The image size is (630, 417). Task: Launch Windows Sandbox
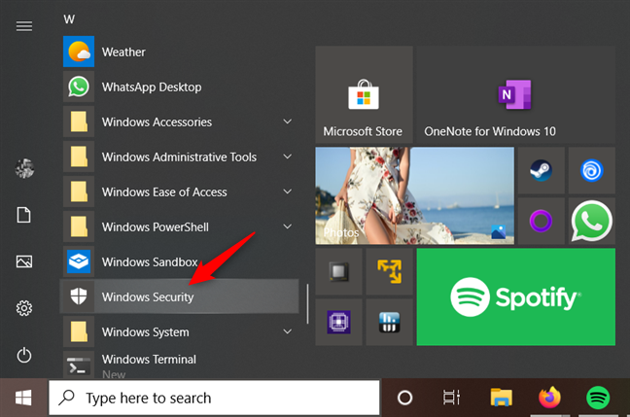click(x=149, y=262)
